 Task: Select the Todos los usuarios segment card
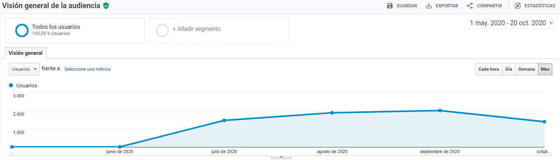tap(75, 30)
